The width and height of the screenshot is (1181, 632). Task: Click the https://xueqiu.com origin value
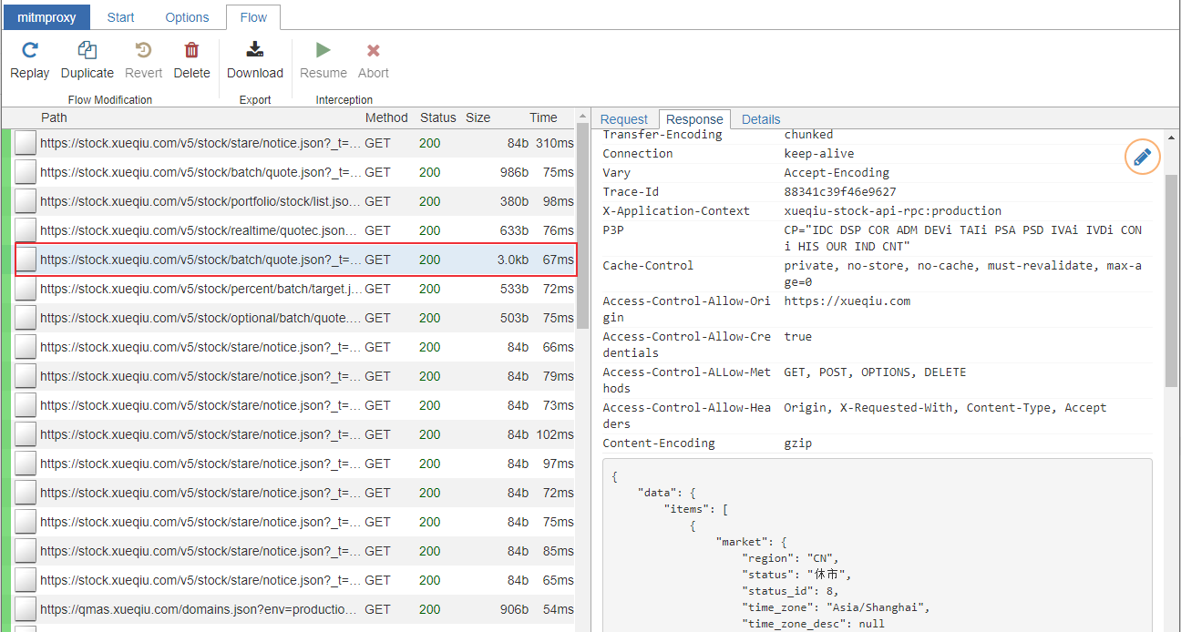coord(847,301)
